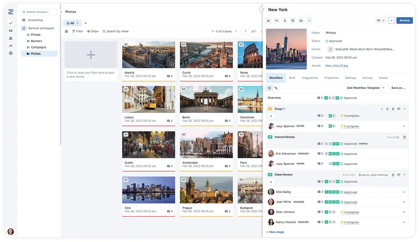This screenshot has height=242, width=419.
Task: Open the Activity tab
Action: tap(367, 78)
